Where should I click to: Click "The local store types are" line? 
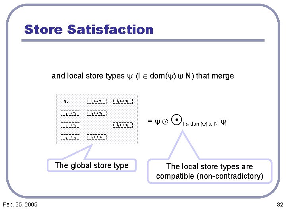click(210, 166)
